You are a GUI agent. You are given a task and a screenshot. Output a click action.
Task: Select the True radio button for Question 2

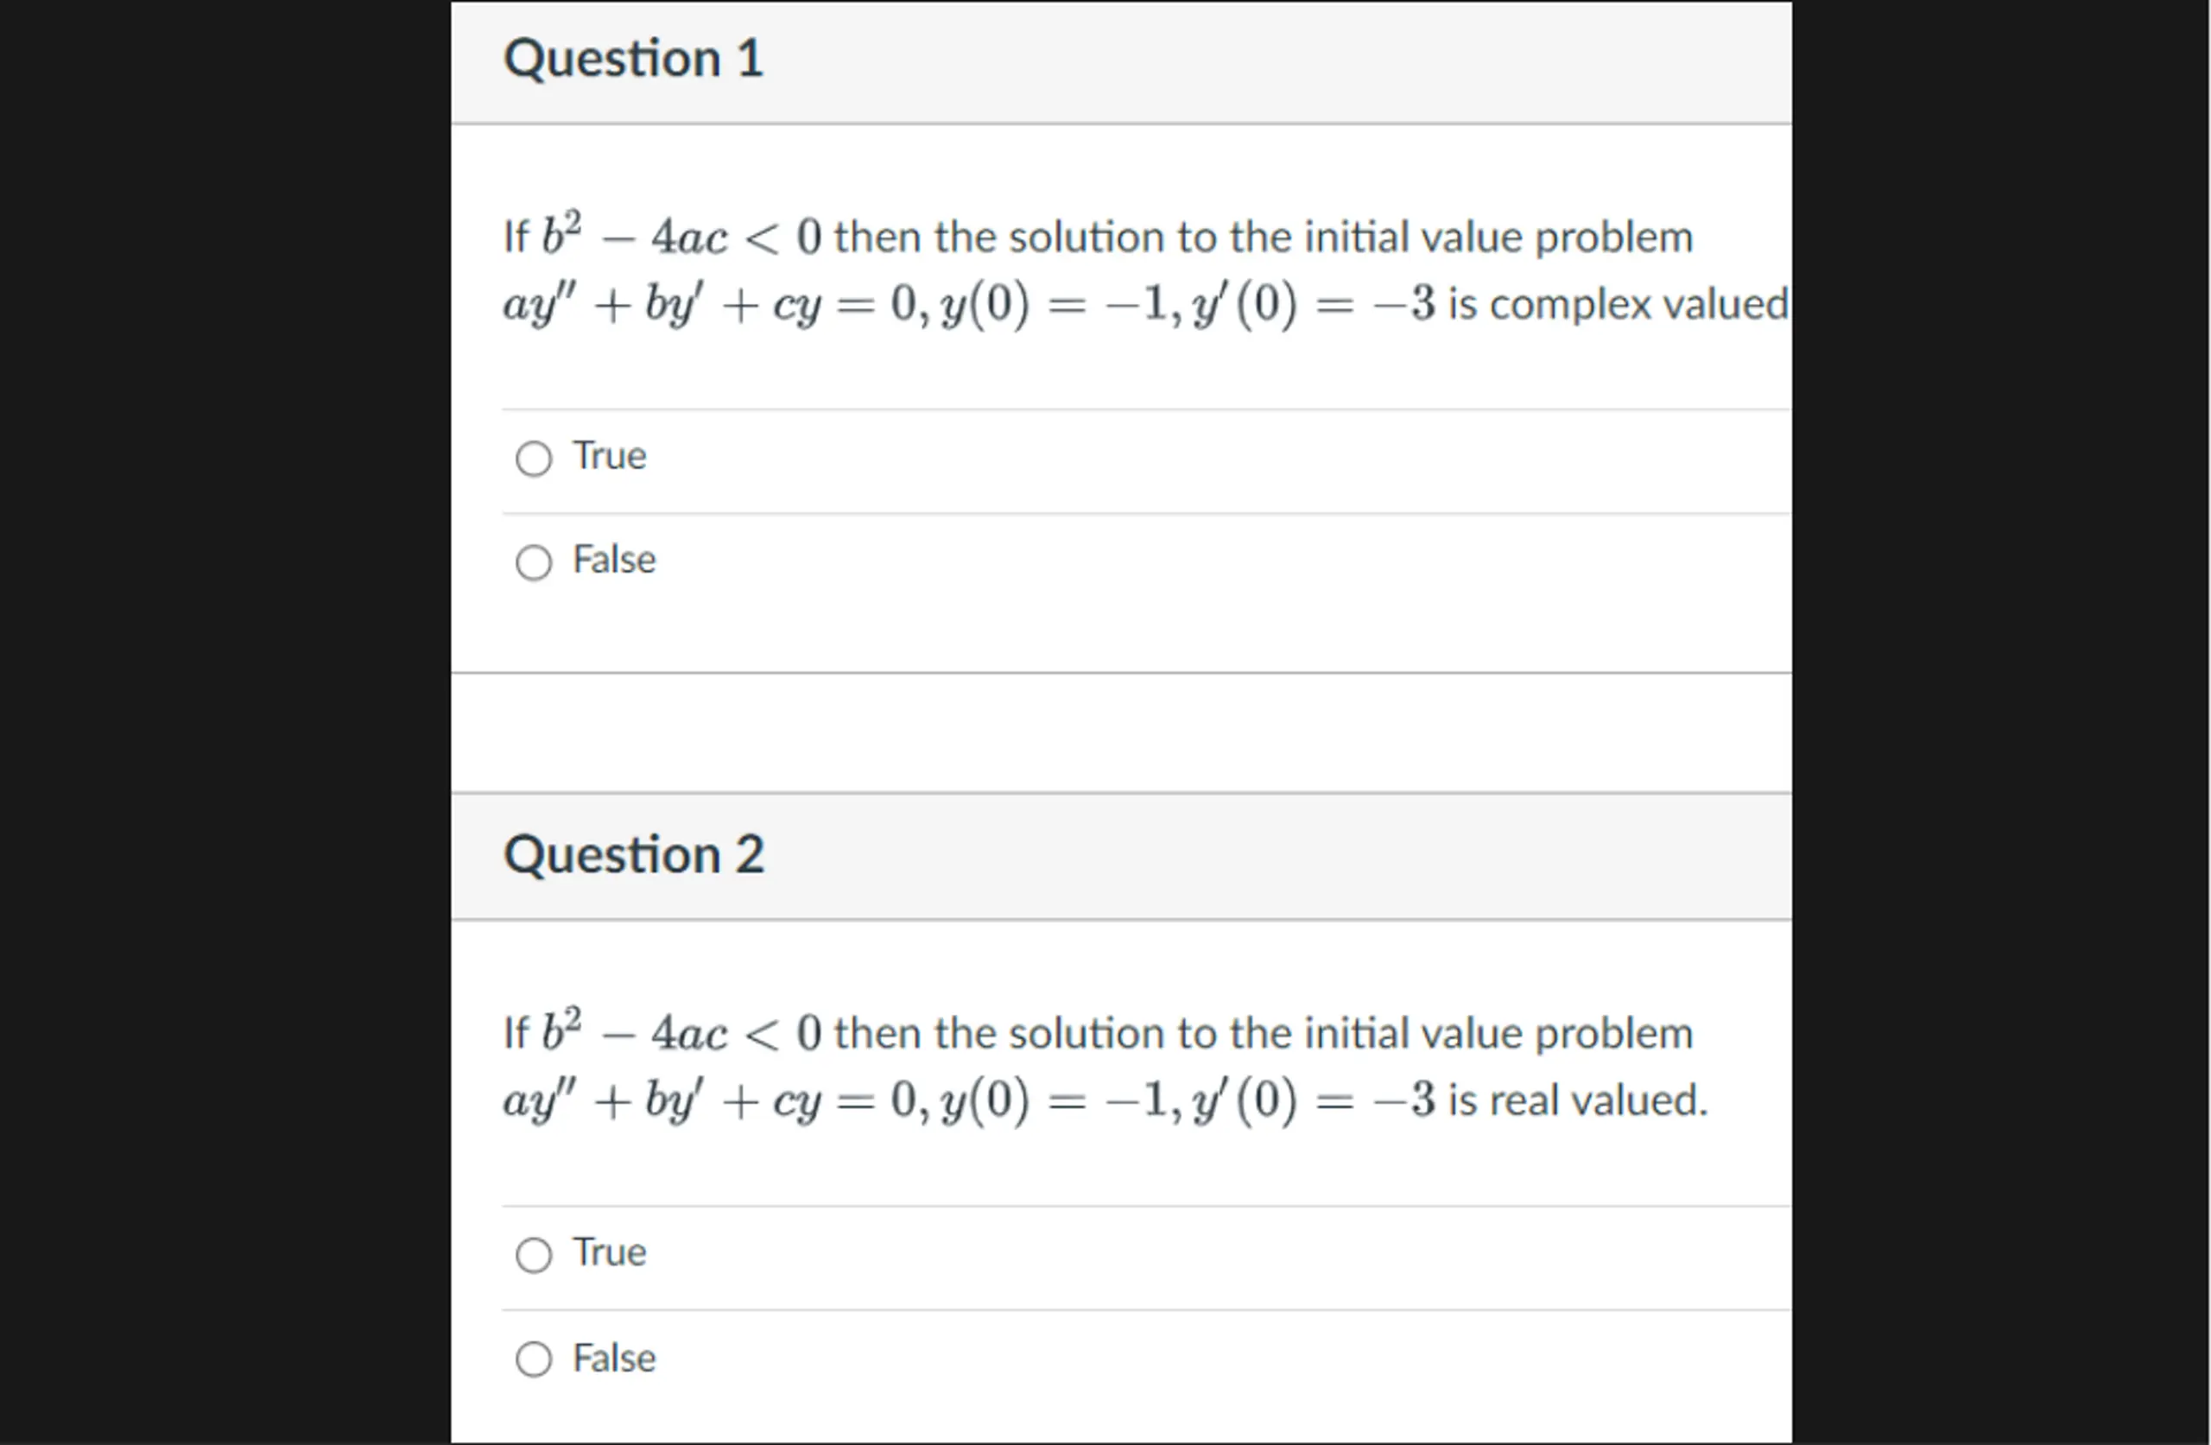click(533, 1256)
